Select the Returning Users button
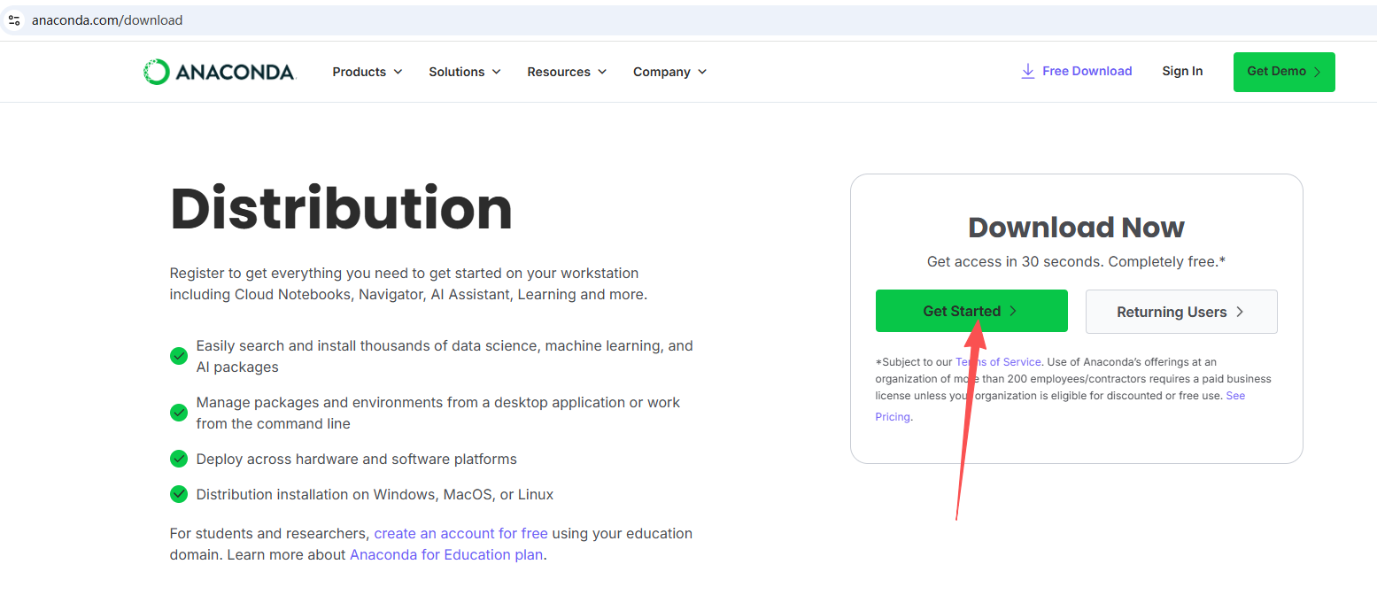The image size is (1377, 603). click(x=1181, y=312)
